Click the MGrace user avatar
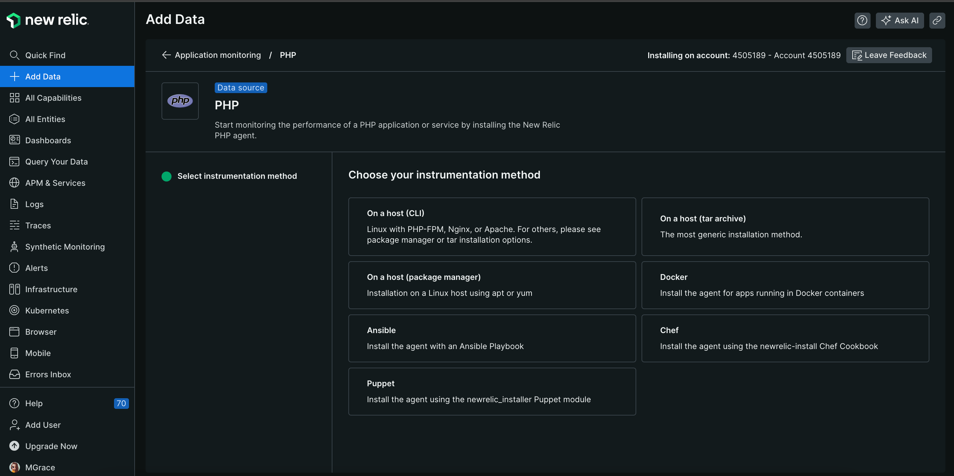The height and width of the screenshot is (476, 954). pos(14,467)
